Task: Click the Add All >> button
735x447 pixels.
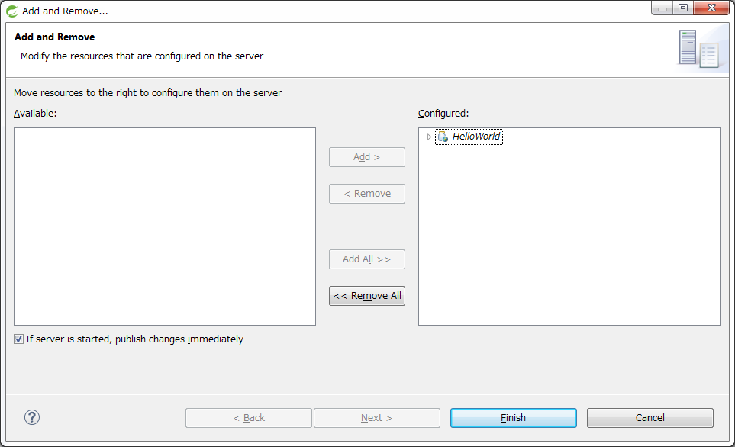Action: pyautogui.click(x=366, y=259)
